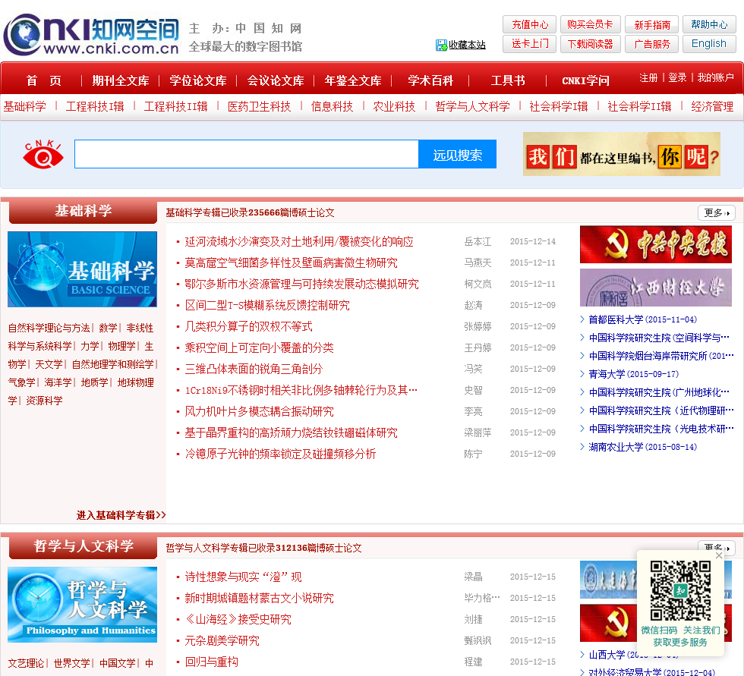
Task: Open 青海大学 (2015-09-17) link
Action: pos(633,374)
